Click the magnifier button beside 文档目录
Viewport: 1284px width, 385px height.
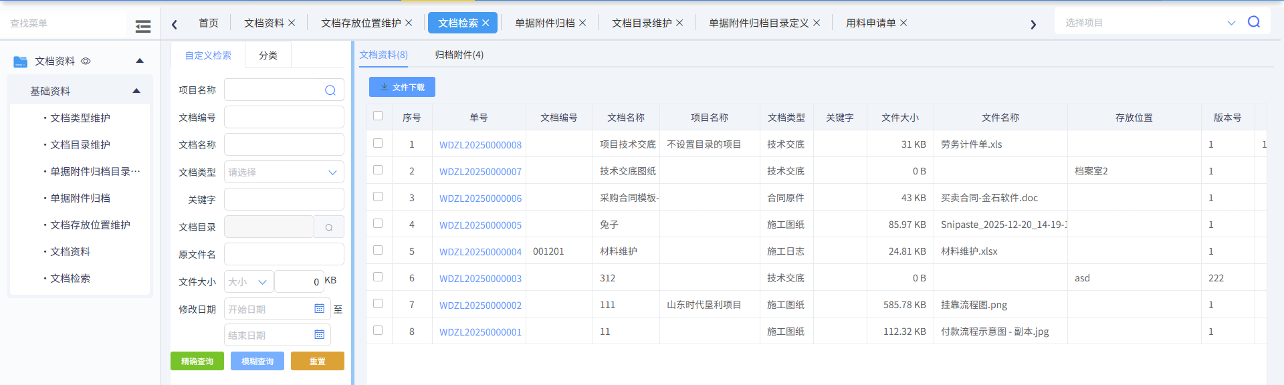(x=329, y=227)
